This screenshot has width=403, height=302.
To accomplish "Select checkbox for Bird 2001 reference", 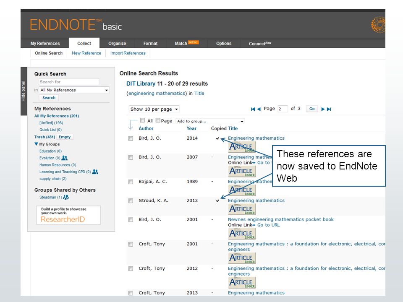I will pyautogui.click(x=131, y=220).
